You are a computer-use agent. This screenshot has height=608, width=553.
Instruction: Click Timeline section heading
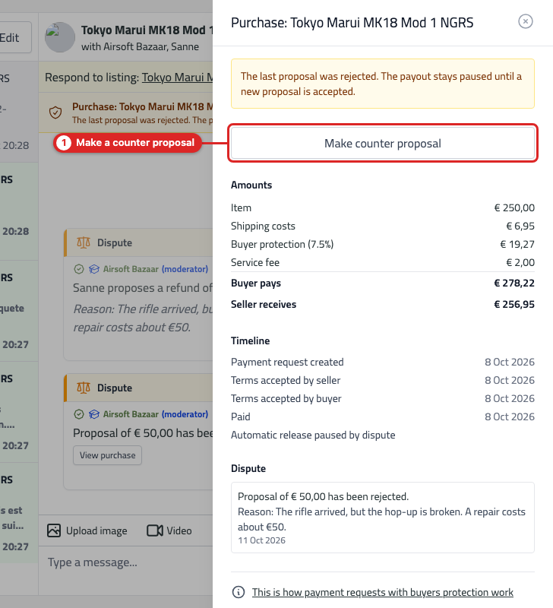click(251, 340)
